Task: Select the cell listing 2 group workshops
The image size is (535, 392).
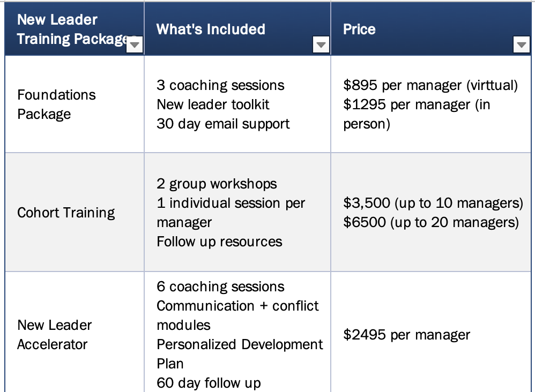Action: (x=237, y=213)
